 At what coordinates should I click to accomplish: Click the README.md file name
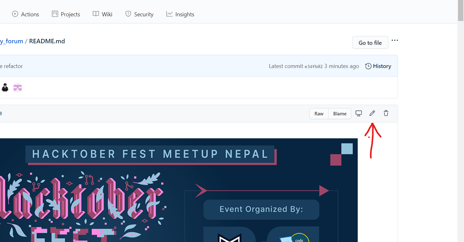click(47, 41)
